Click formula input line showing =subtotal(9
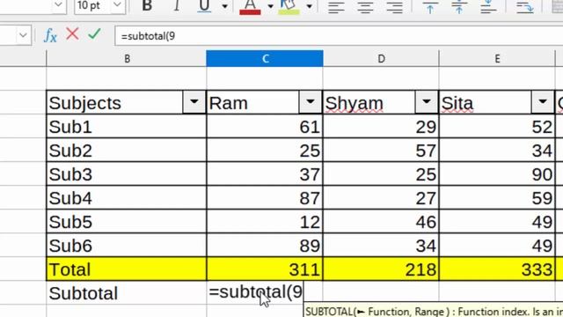Screen dimensions: 563x317 (339, 36)
